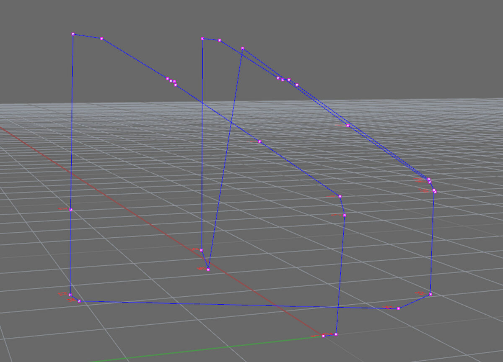Image resolution: width=503 pixels, height=362 pixels.
Task: Click the second vertex along the top-left edge
Action: pos(101,39)
